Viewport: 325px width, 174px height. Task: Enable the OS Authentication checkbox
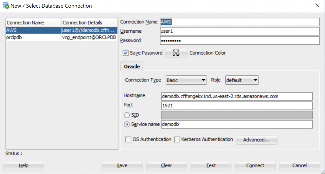[x=128, y=139]
